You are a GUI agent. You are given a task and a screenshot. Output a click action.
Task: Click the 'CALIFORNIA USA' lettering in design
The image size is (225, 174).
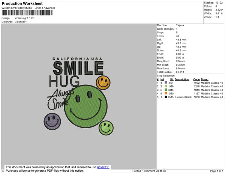tap(77, 59)
